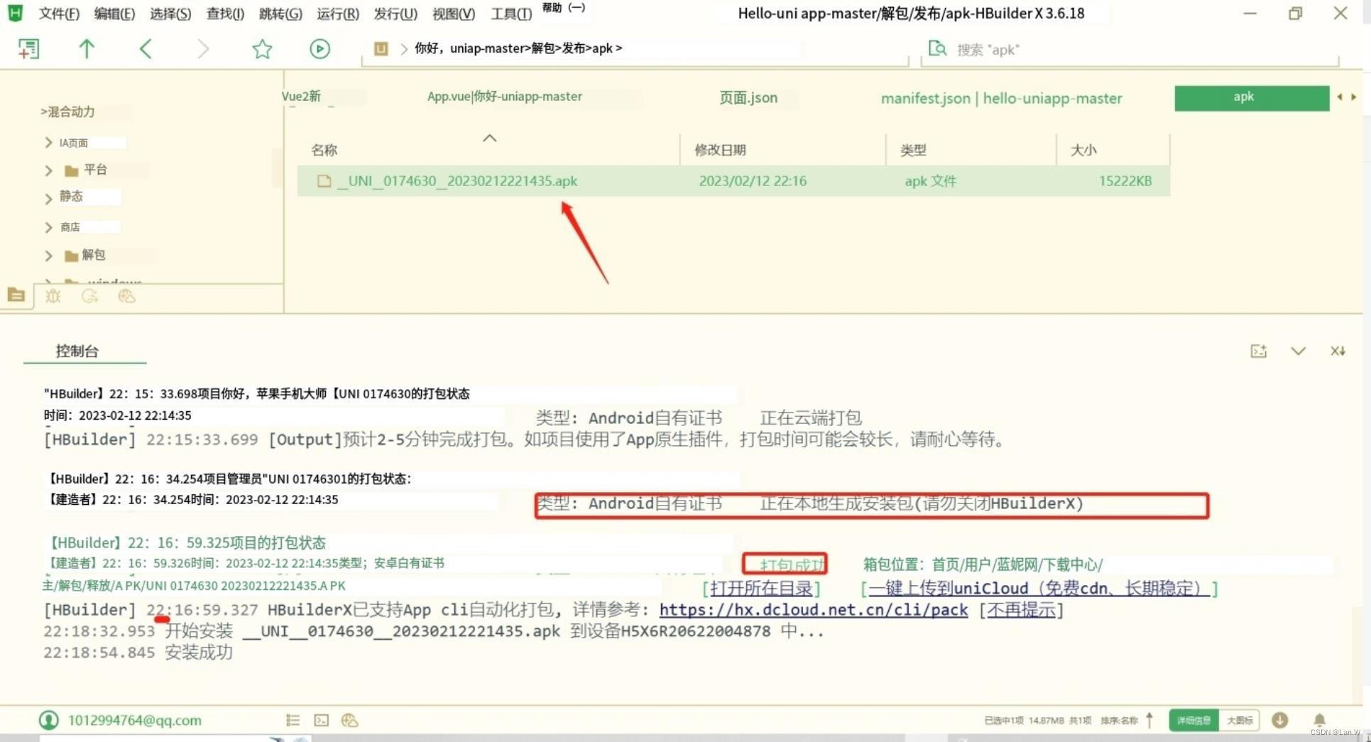Toggle sort via 名称 column caret
Image resolution: width=1371 pixels, height=742 pixels.
(489, 138)
